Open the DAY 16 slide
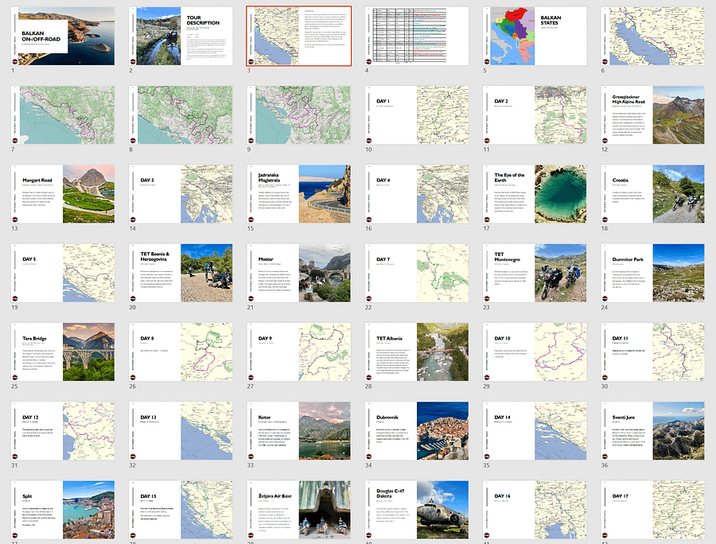This screenshot has width=716, height=544. pyautogui.click(x=535, y=510)
